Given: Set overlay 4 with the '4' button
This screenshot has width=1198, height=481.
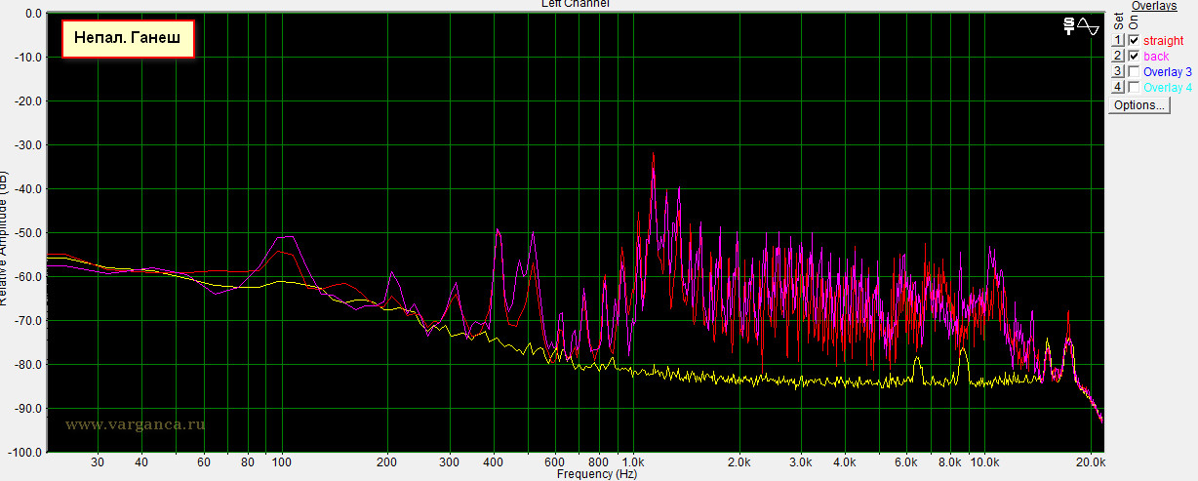Looking at the screenshot, I should click(1118, 88).
